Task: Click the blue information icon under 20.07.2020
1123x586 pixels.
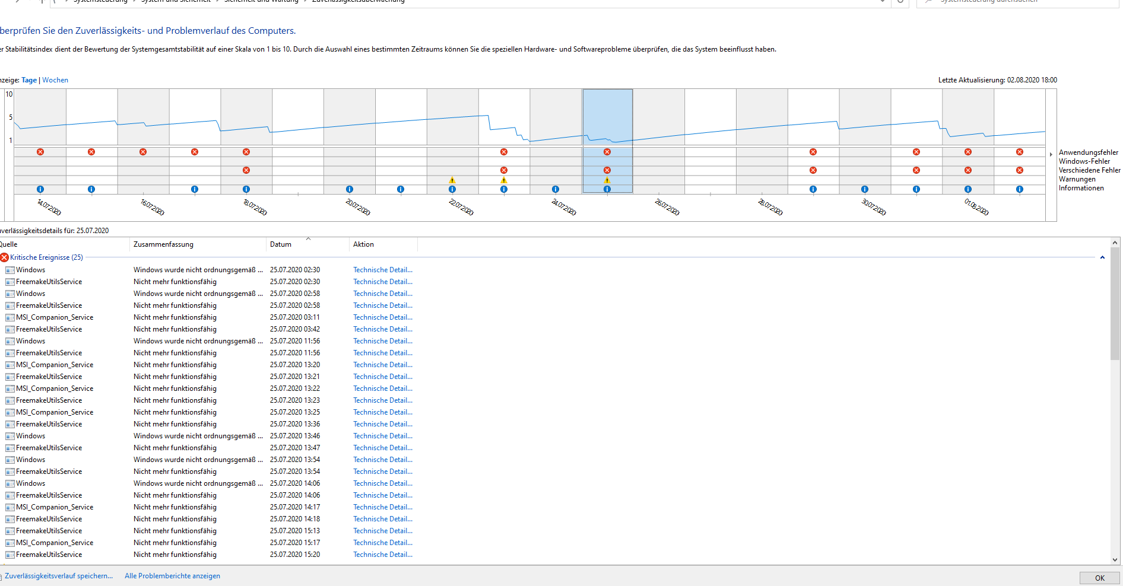Action: click(x=350, y=189)
